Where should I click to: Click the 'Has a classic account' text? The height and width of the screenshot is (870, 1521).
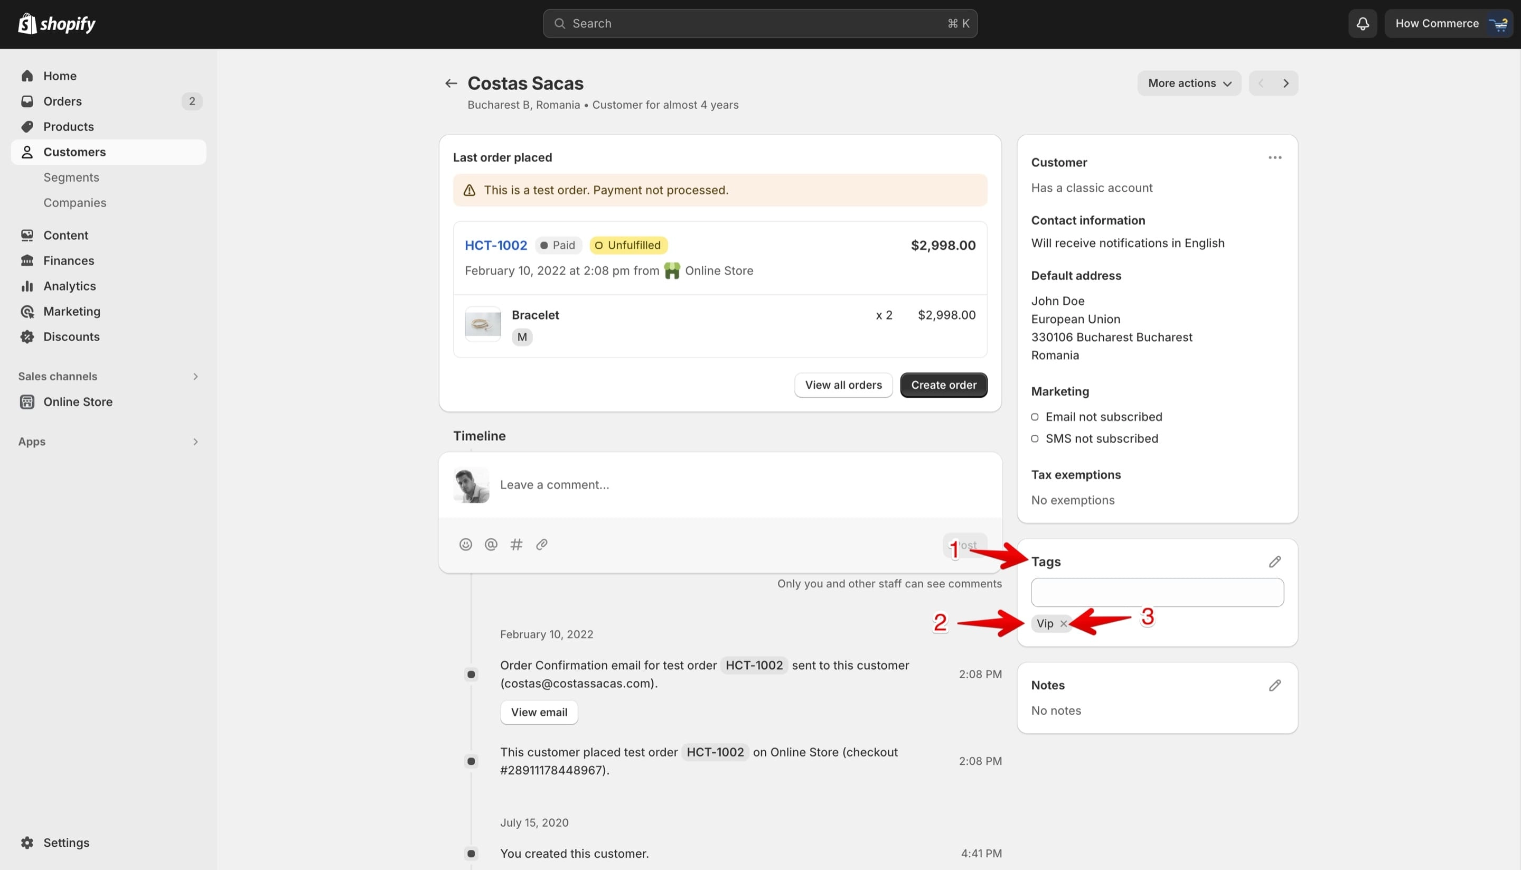point(1092,188)
